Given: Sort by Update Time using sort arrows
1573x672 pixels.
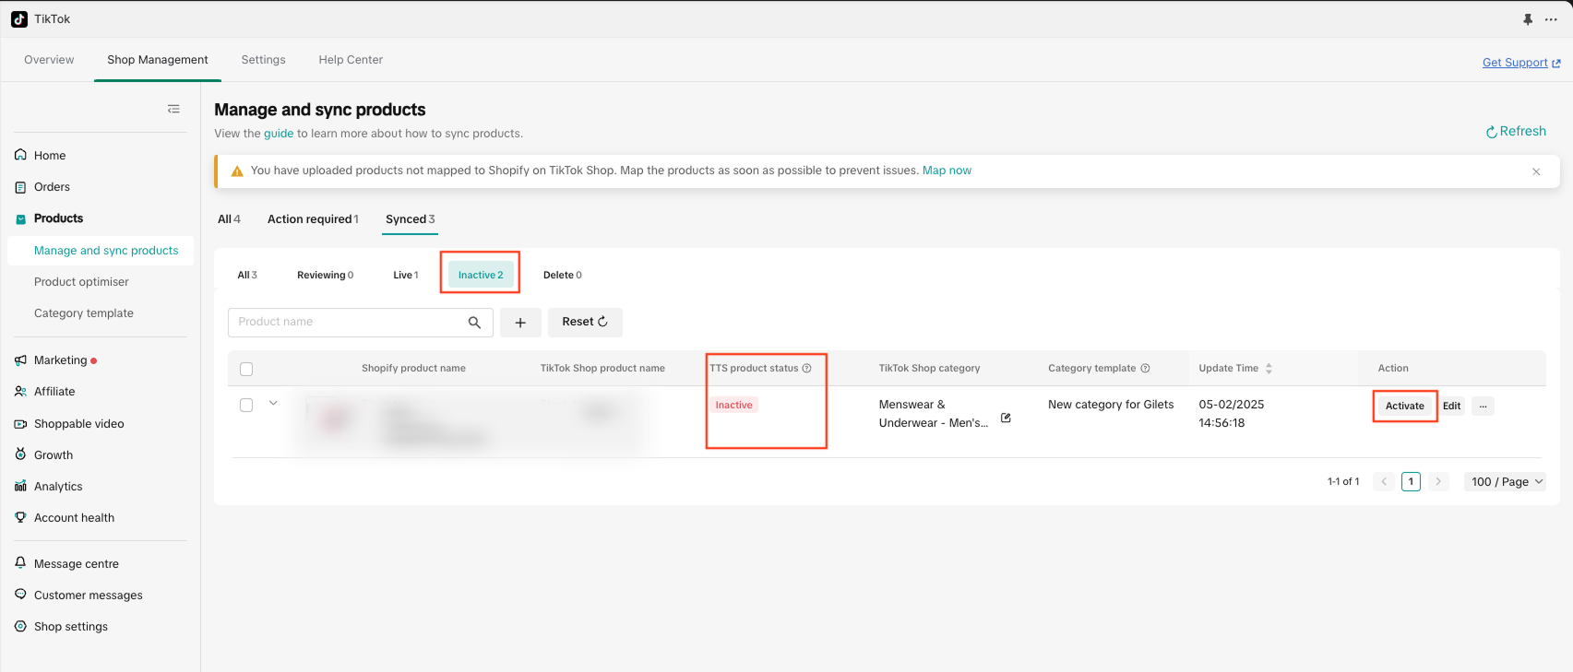Looking at the screenshot, I should (x=1269, y=369).
